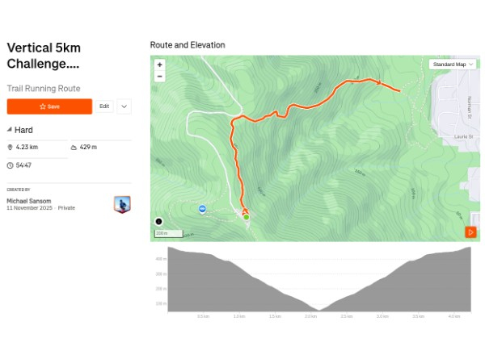Edit the route
Viewport: 485px width, 363px height.
(104, 106)
